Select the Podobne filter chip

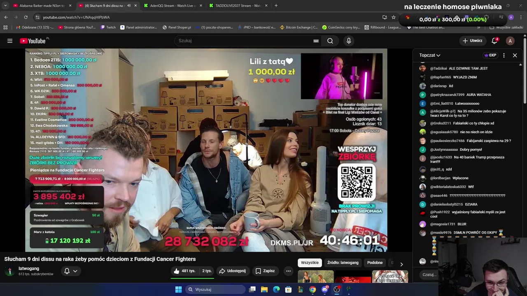(x=375, y=263)
